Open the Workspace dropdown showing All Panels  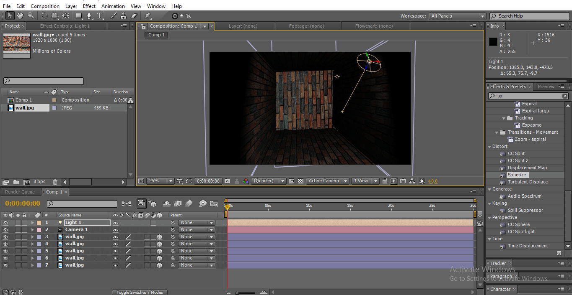[457, 16]
